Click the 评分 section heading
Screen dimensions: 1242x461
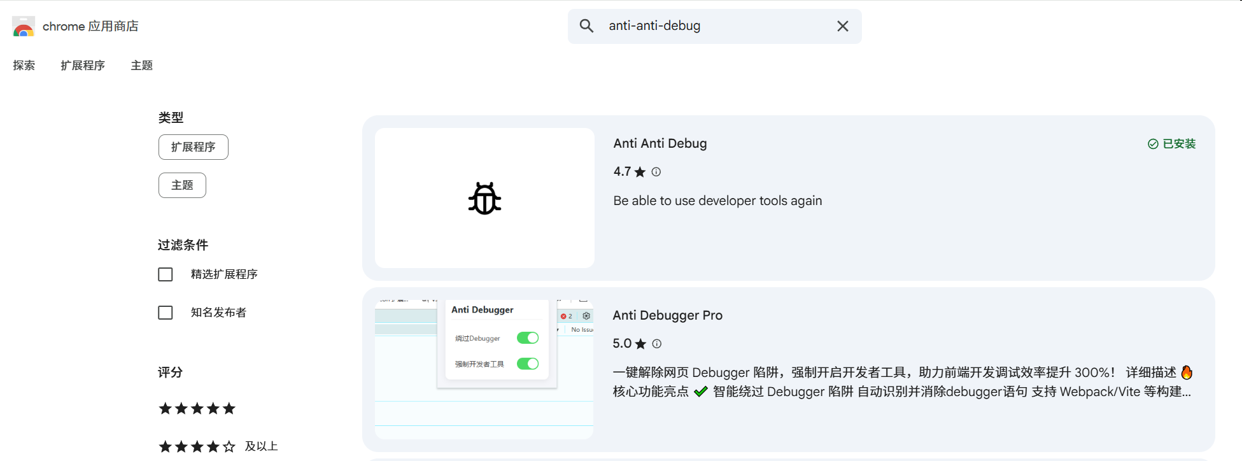171,372
